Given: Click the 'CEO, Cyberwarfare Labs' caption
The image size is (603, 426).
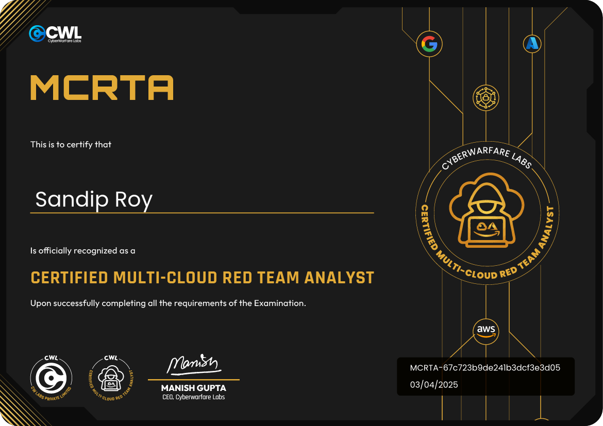Looking at the screenshot, I should tap(193, 397).
